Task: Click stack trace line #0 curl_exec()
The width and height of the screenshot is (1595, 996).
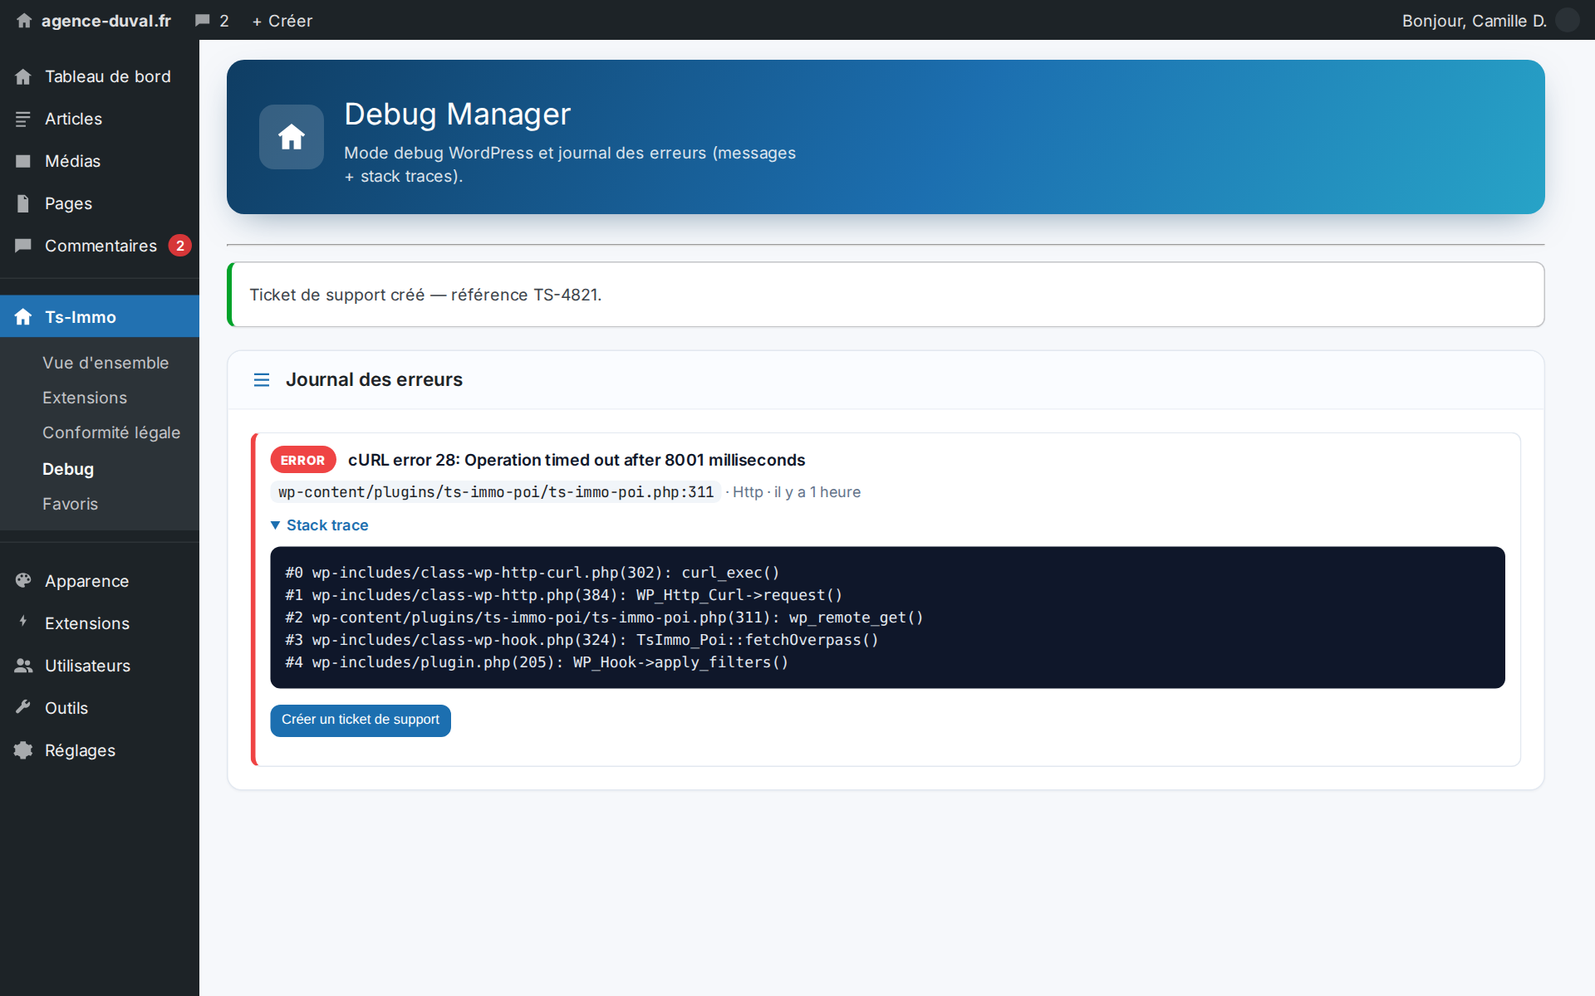Action: coord(532,573)
